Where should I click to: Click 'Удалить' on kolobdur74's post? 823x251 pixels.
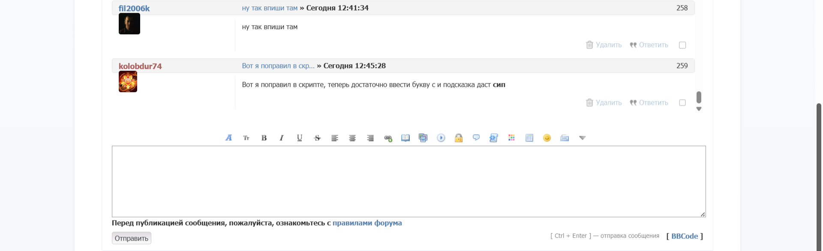point(609,103)
